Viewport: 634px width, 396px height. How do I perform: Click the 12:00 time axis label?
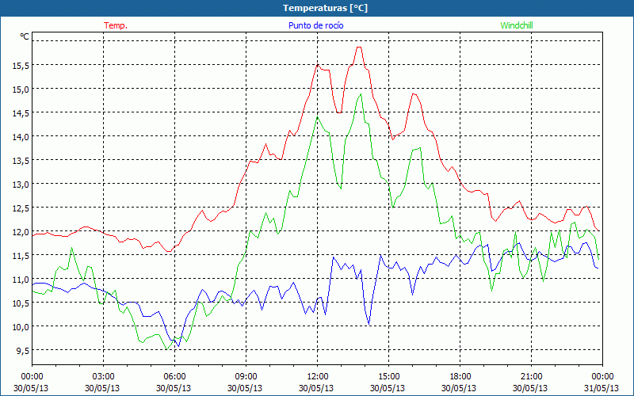tap(316, 377)
